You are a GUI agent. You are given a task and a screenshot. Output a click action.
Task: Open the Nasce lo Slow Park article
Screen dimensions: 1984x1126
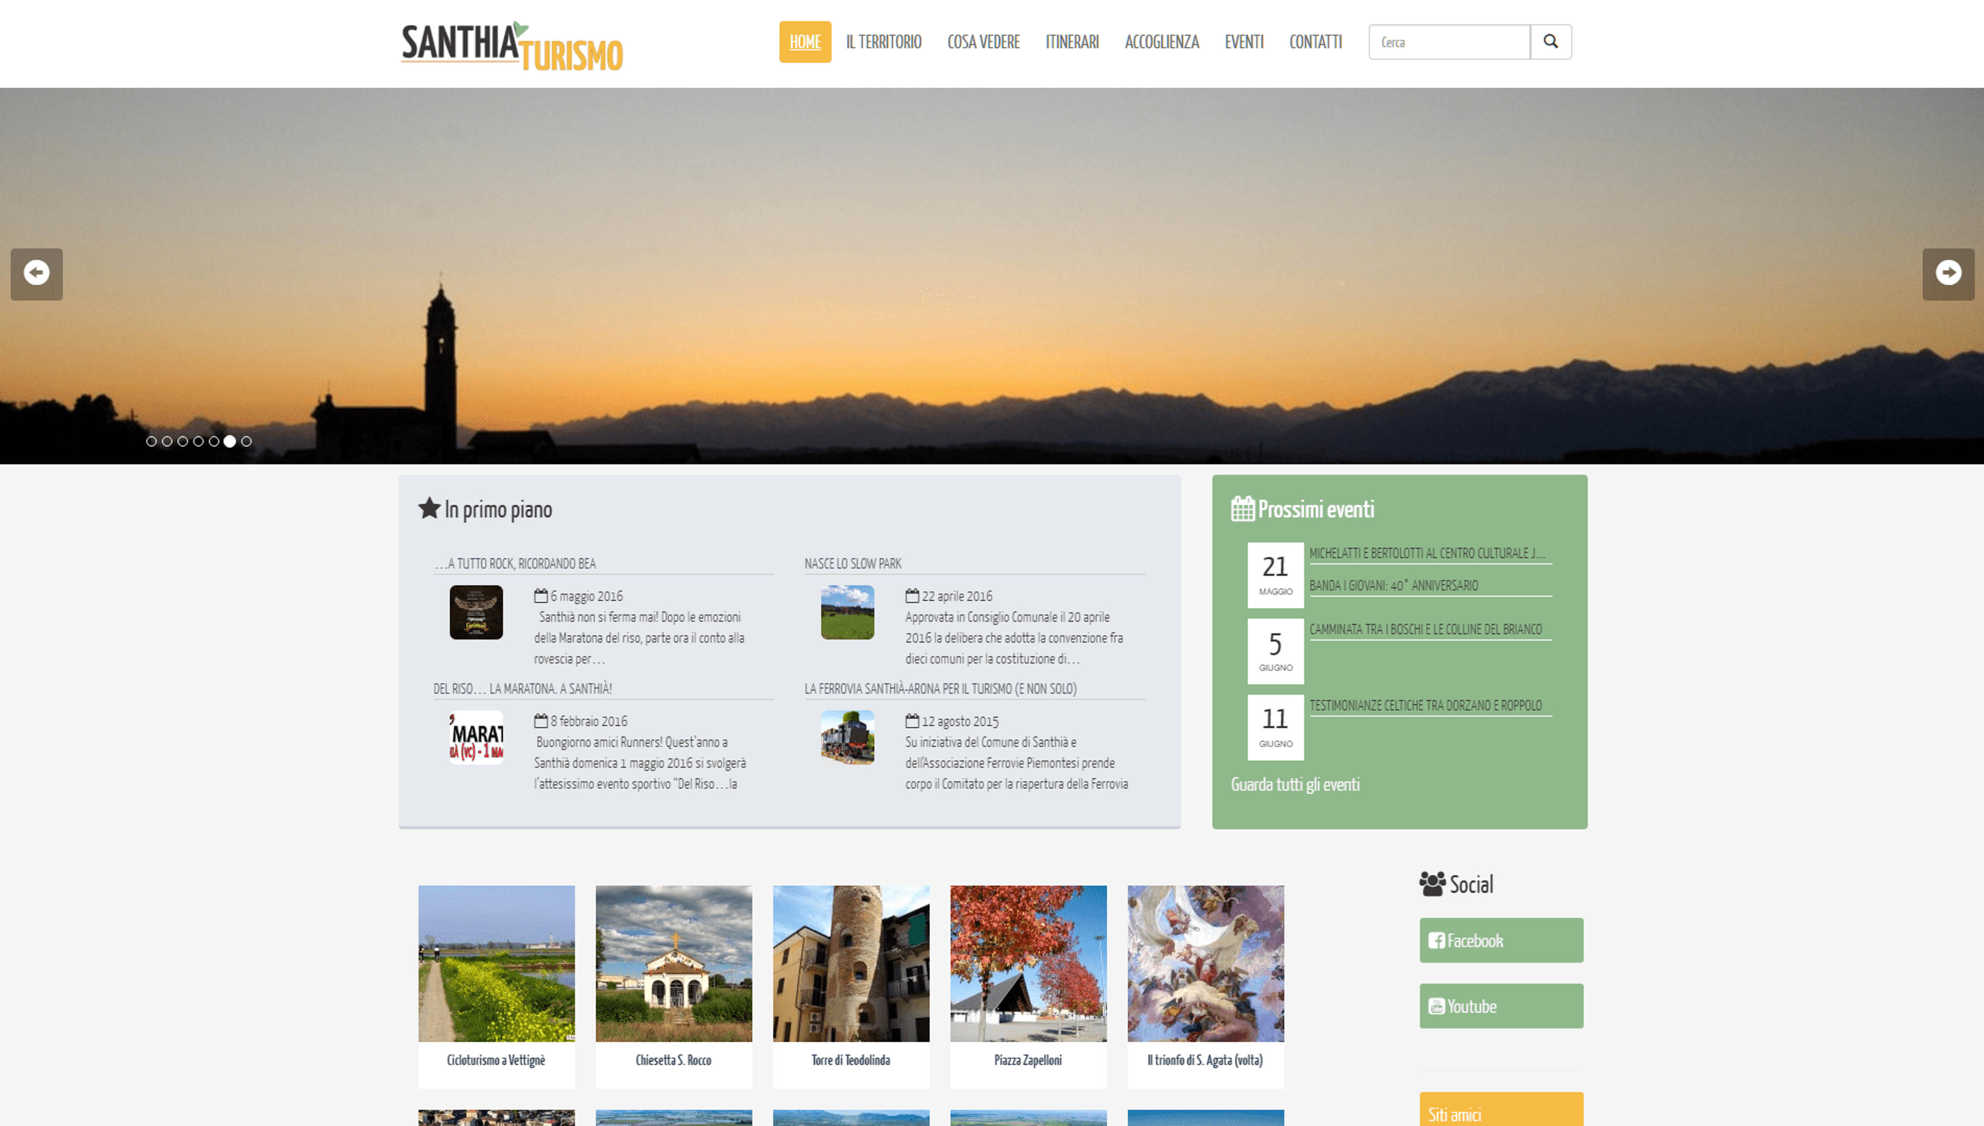(x=853, y=564)
